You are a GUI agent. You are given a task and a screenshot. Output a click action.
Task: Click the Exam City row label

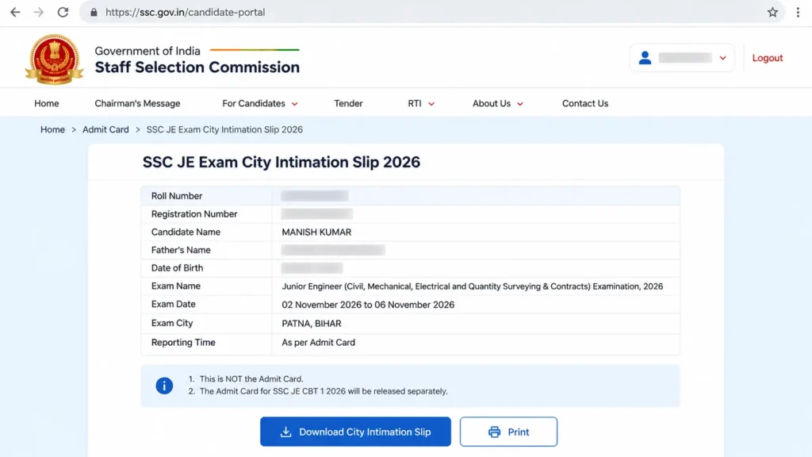click(172, 324)
